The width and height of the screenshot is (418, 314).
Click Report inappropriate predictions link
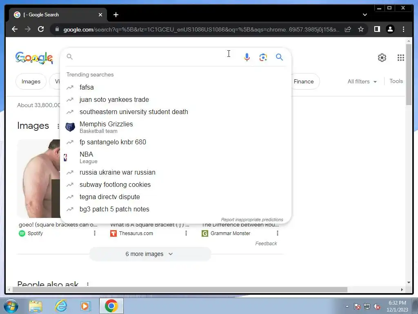coord(252,220)
